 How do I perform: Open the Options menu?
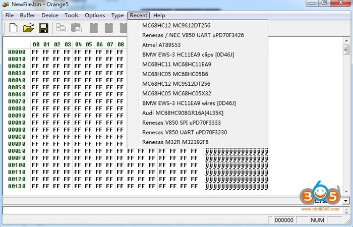pos(95,15)
